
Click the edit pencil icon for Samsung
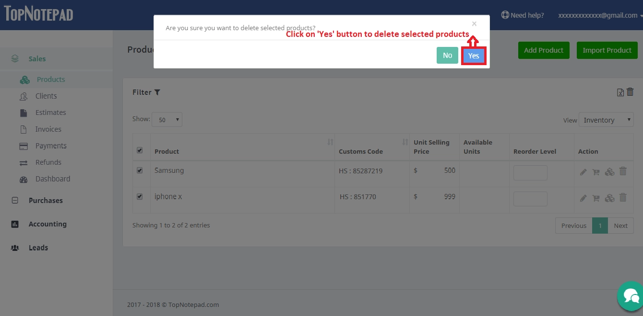pyautogui.click(x=583, y=172)
